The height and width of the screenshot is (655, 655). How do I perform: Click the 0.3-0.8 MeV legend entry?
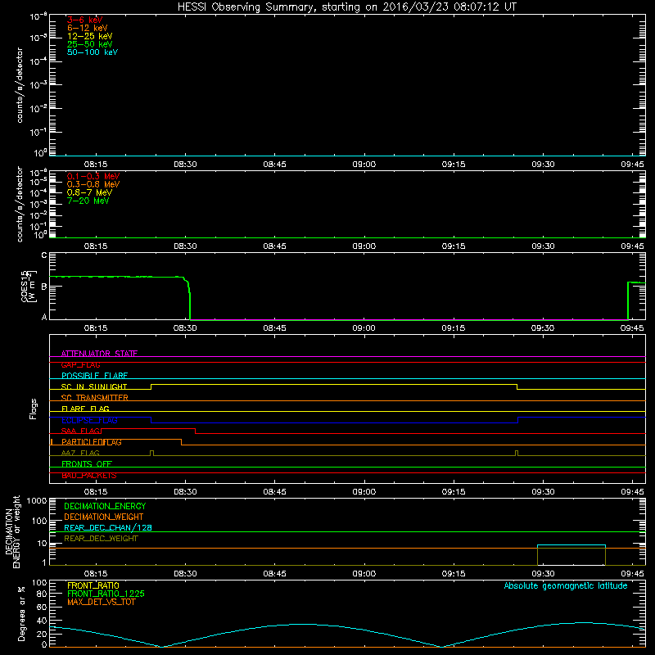93,184
